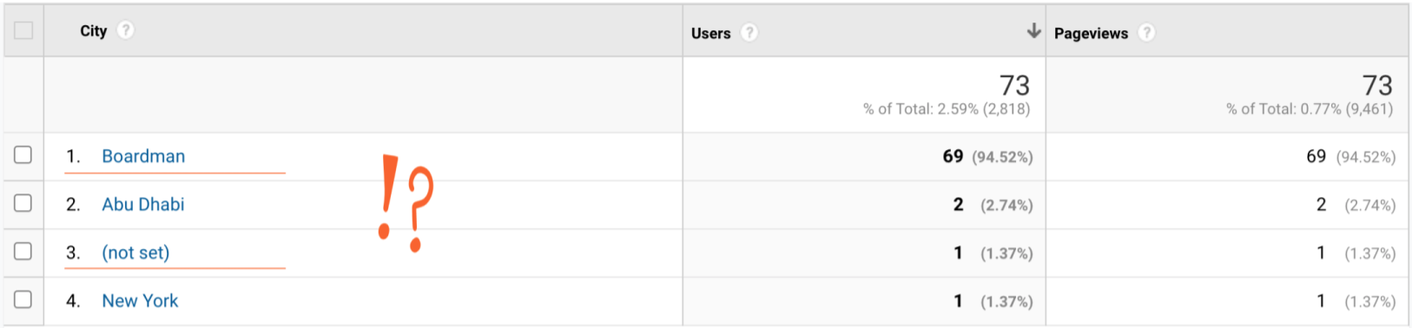Open the New York city link
The height and width of the screenshot is (328, 1412).
tap(140, 301)
